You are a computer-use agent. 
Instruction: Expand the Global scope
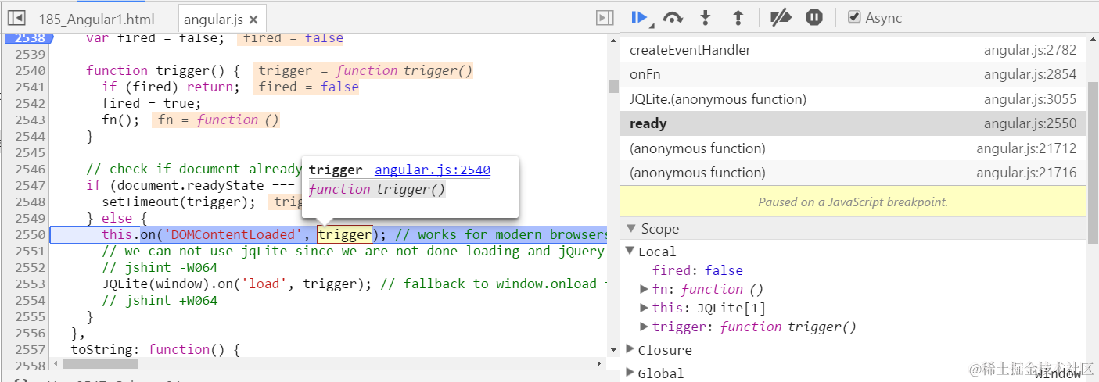click(x=631, y=373)
